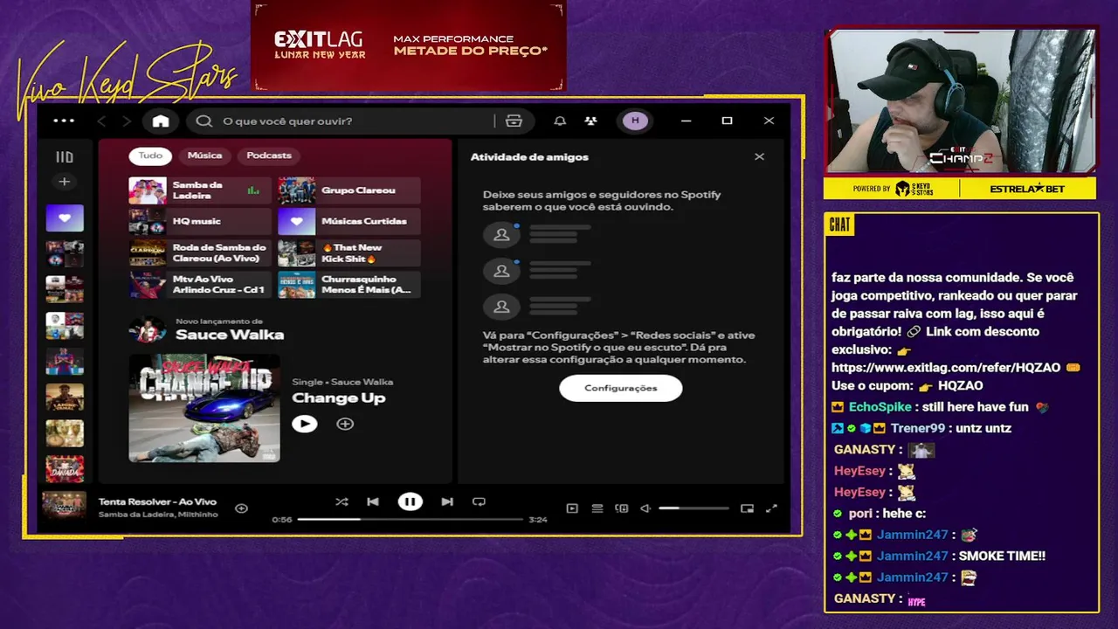Image resolution: width=1118 pixels, height=629 pixels.
Task: Click now playing cover art thumbnail
Action: [65, 506]
